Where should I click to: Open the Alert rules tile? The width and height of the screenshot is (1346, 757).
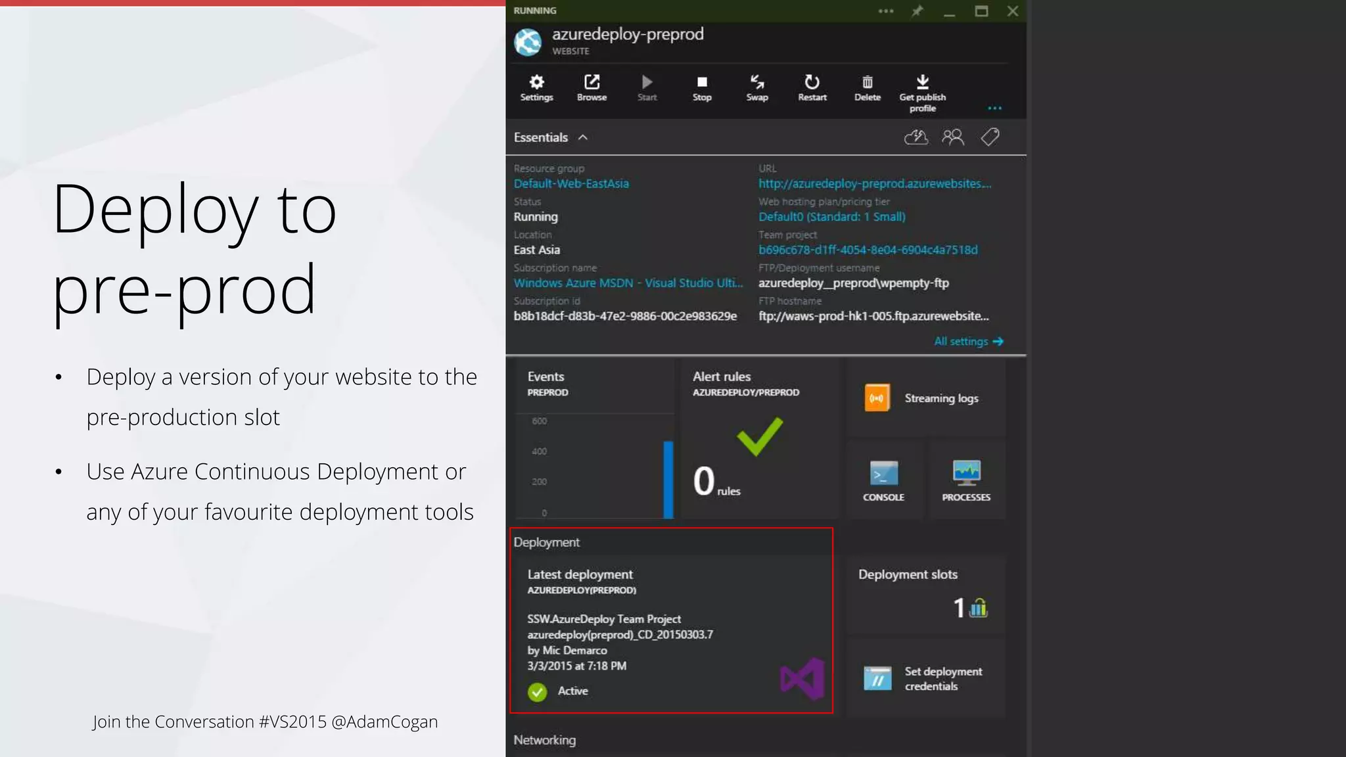[x=759, y=439]
